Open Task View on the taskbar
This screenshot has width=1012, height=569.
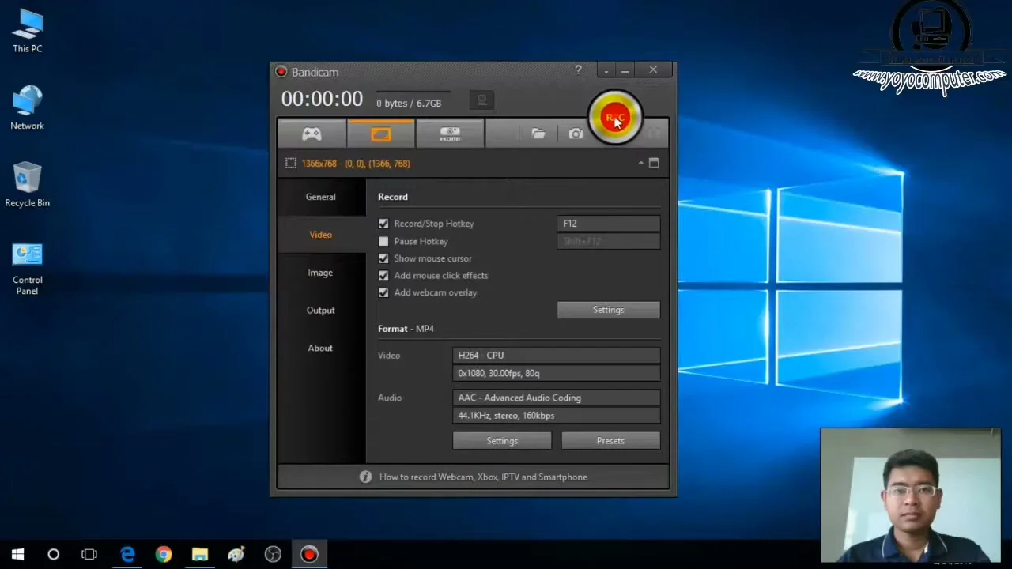[x=89, y=554]
